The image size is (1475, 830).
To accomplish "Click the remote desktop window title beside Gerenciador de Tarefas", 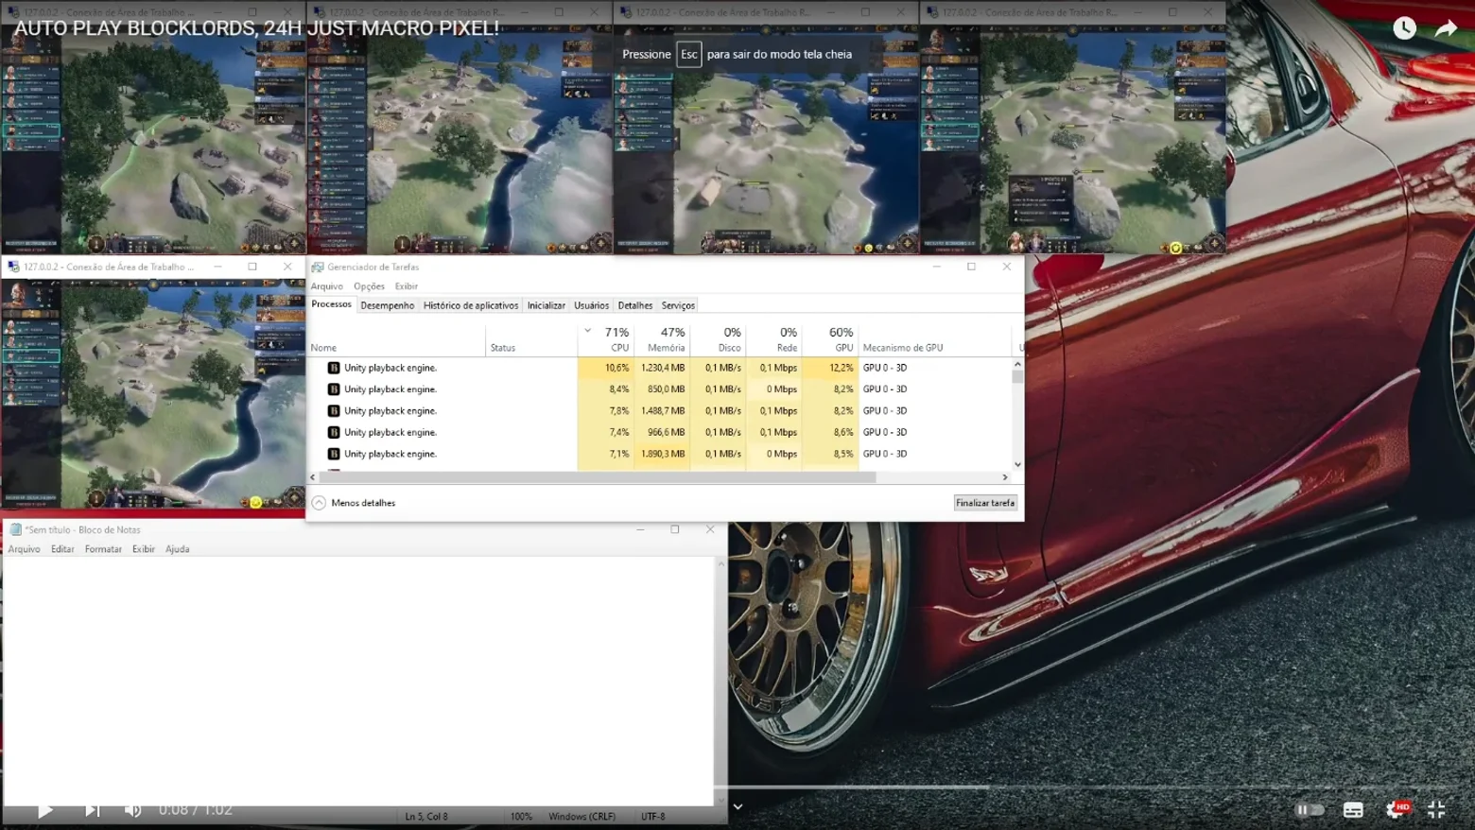I will point(109,267).
